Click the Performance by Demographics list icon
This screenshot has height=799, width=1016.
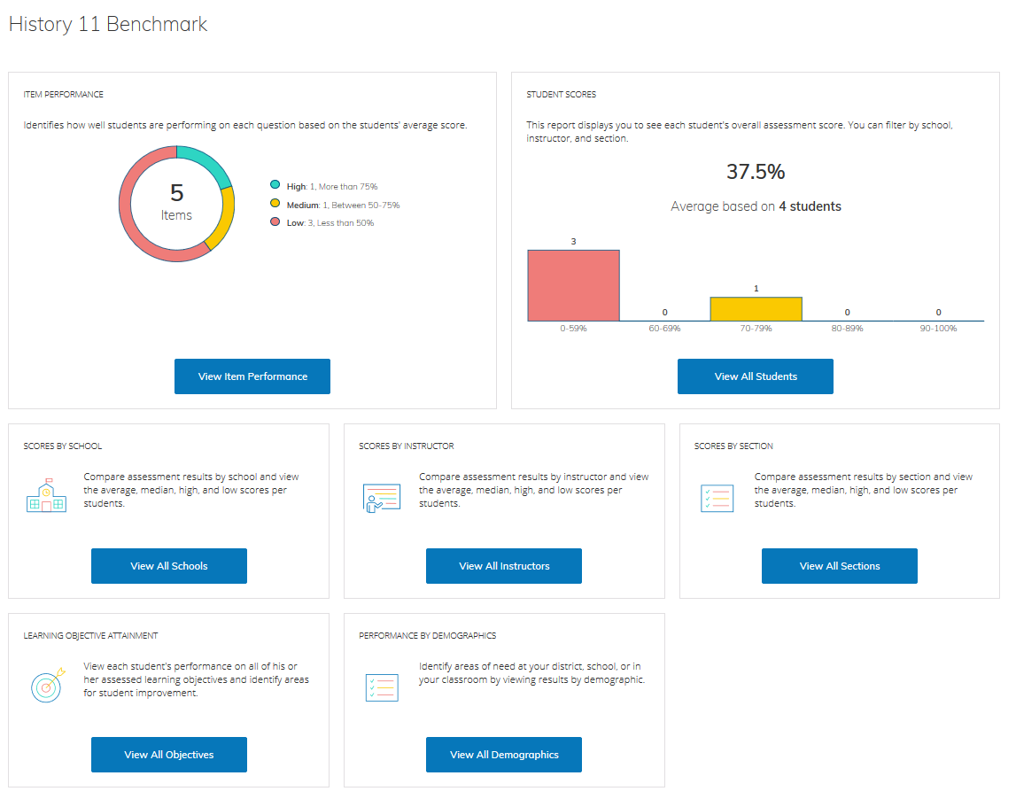pos(382,687)
